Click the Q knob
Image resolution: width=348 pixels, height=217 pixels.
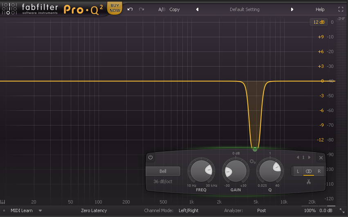coord(270,171)
